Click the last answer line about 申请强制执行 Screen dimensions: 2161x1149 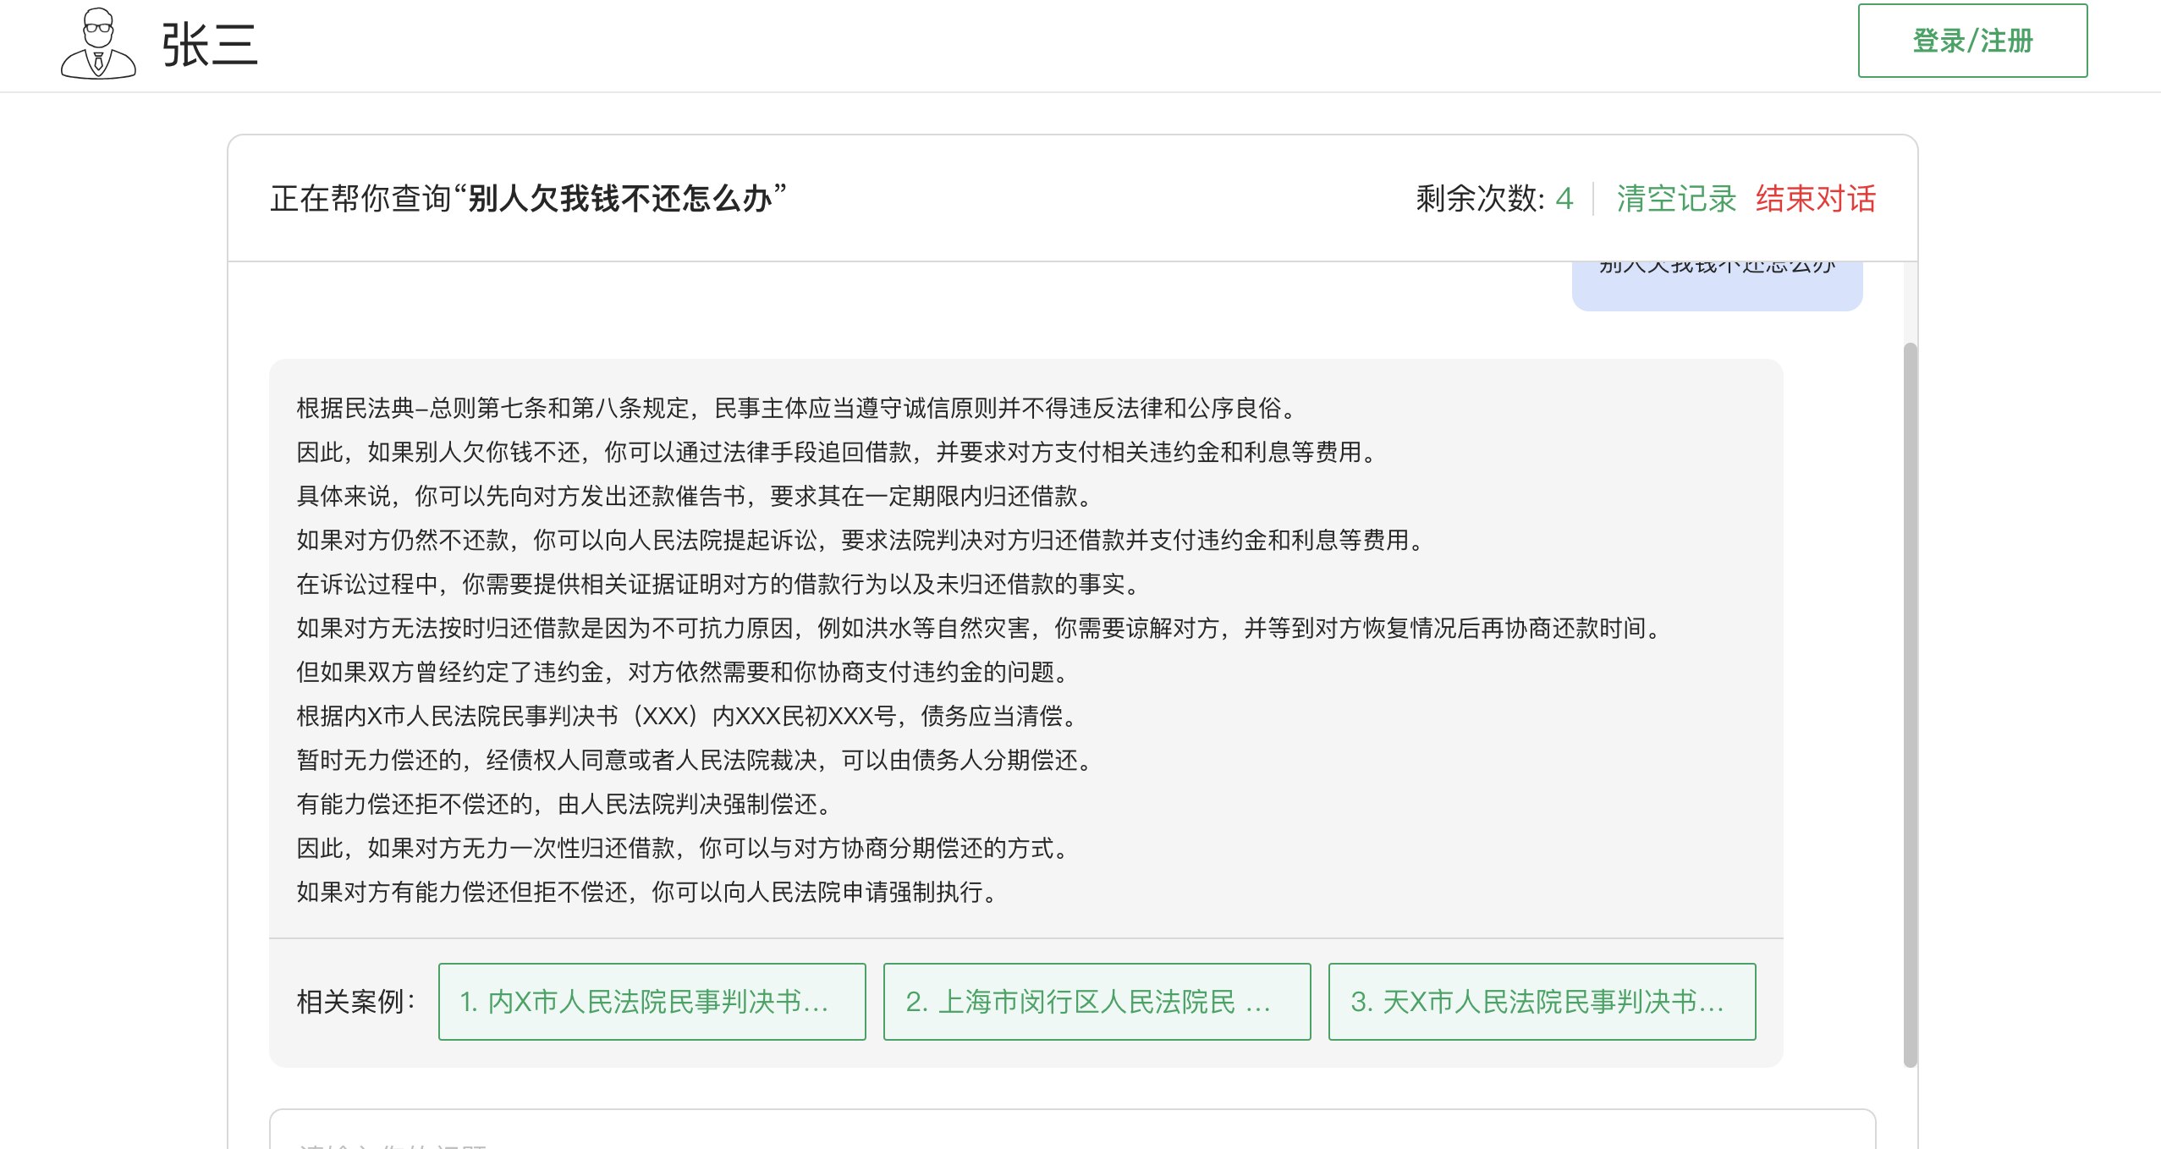pos(646,893)
